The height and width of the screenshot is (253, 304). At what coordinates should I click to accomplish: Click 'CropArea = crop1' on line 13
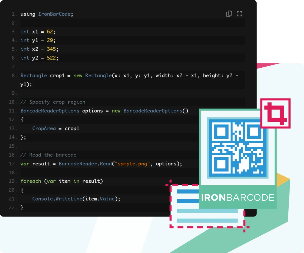(56, 128)
